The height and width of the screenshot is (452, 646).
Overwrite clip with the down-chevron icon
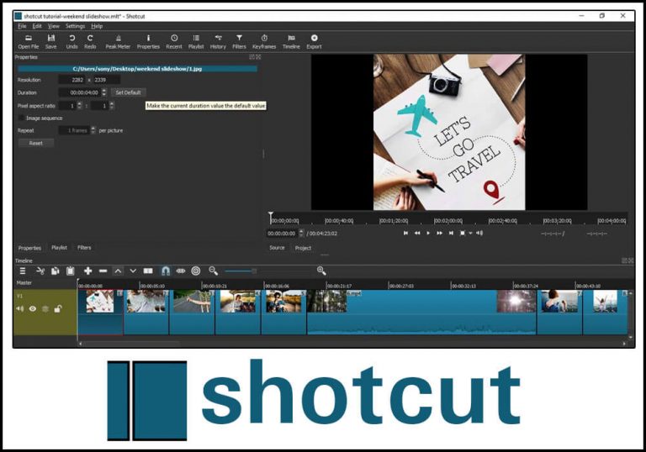pyautogui.click(x=133, y=271)
